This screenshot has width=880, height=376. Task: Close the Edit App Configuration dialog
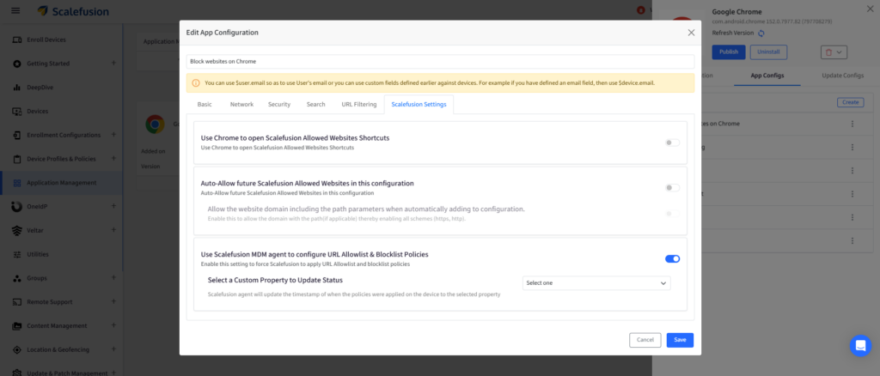pos(692,33)
